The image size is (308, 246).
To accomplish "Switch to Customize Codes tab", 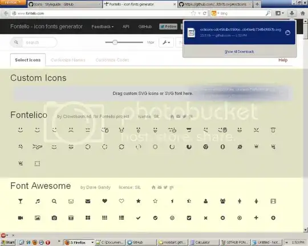I will (x=112, y=60).
